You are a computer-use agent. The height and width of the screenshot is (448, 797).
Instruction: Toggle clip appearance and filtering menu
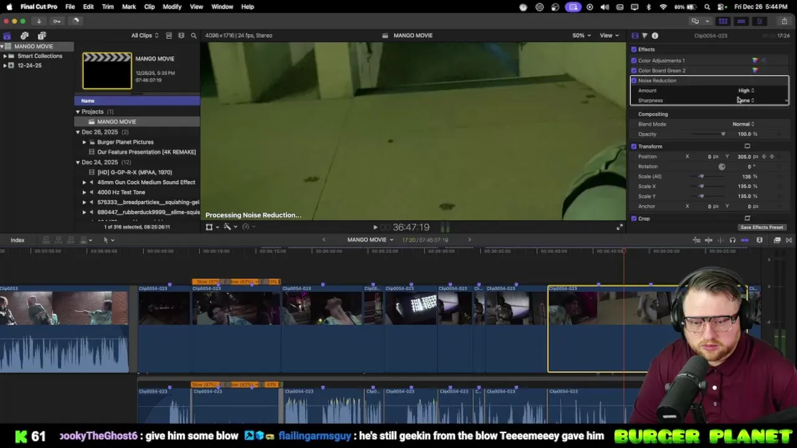tap(181, 35)
